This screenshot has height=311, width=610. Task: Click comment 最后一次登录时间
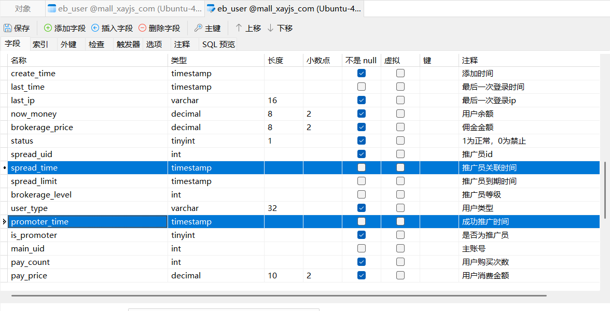coord(493,87)
